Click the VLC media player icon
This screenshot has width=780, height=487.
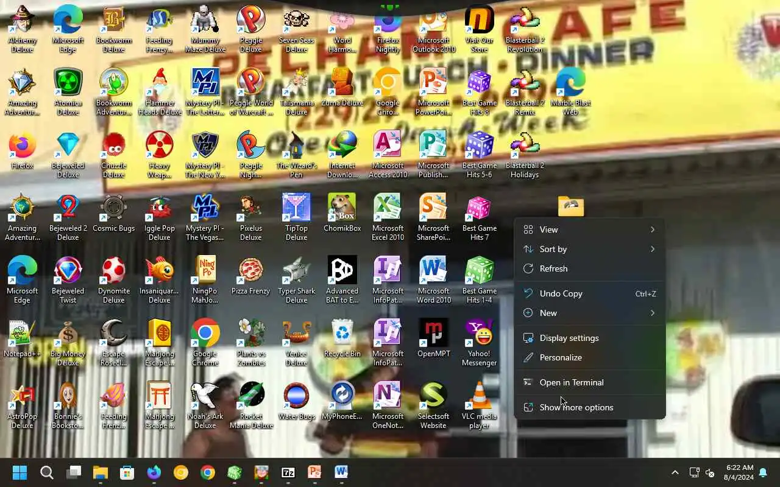click(479, 405)
